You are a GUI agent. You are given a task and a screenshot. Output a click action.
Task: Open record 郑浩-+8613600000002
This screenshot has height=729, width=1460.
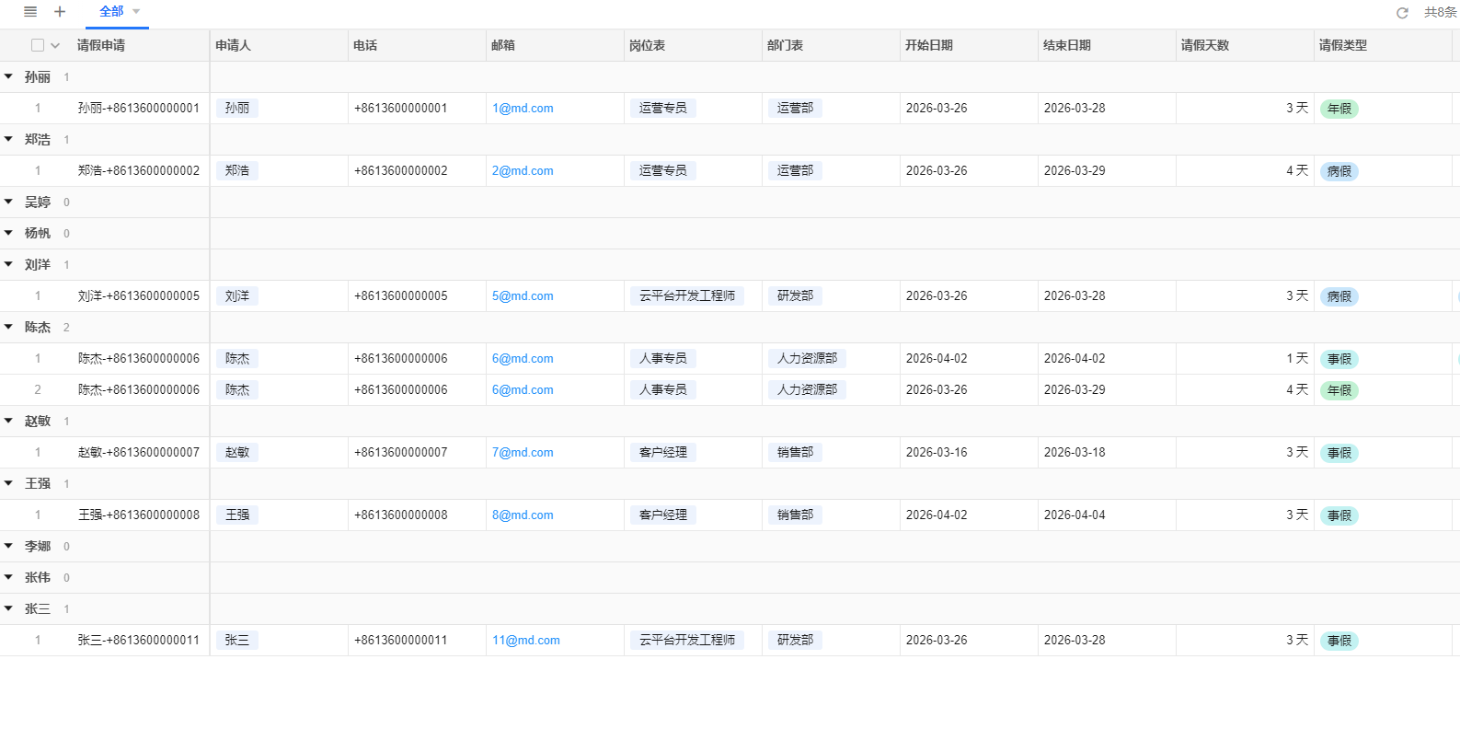click(x=139, y=171)
